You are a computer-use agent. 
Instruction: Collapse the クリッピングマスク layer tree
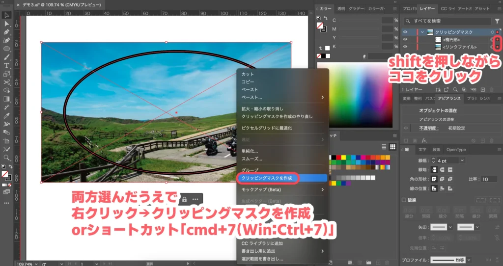pyautogui.click(x=422, y=32)
